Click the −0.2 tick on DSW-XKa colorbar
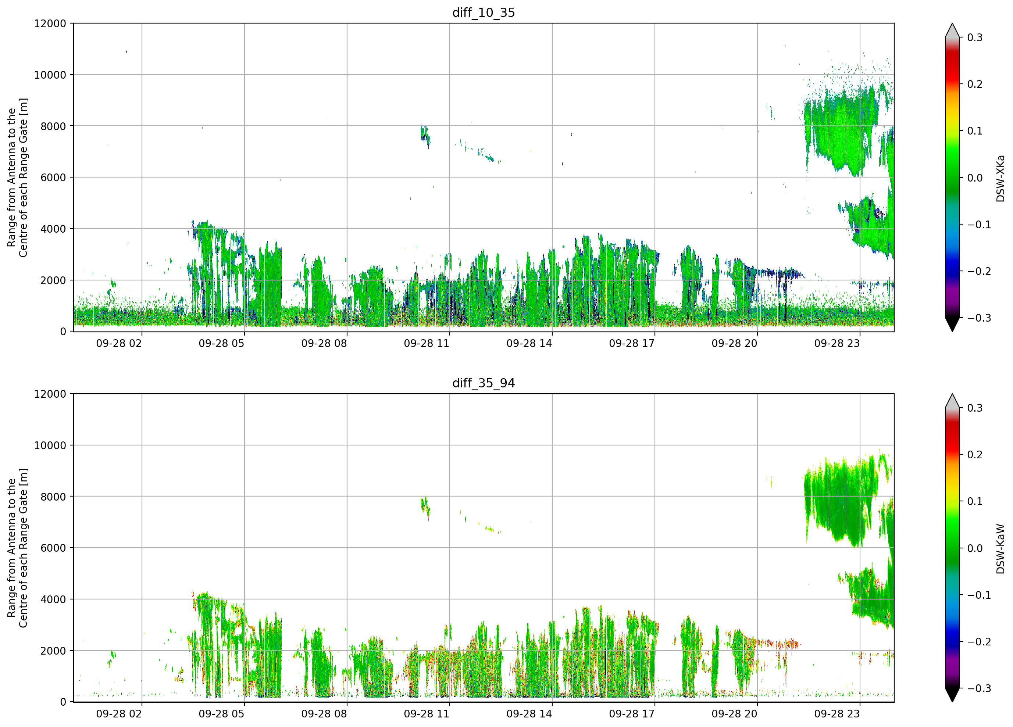Viewport: 1013px width, 727px height. (979, 271)
